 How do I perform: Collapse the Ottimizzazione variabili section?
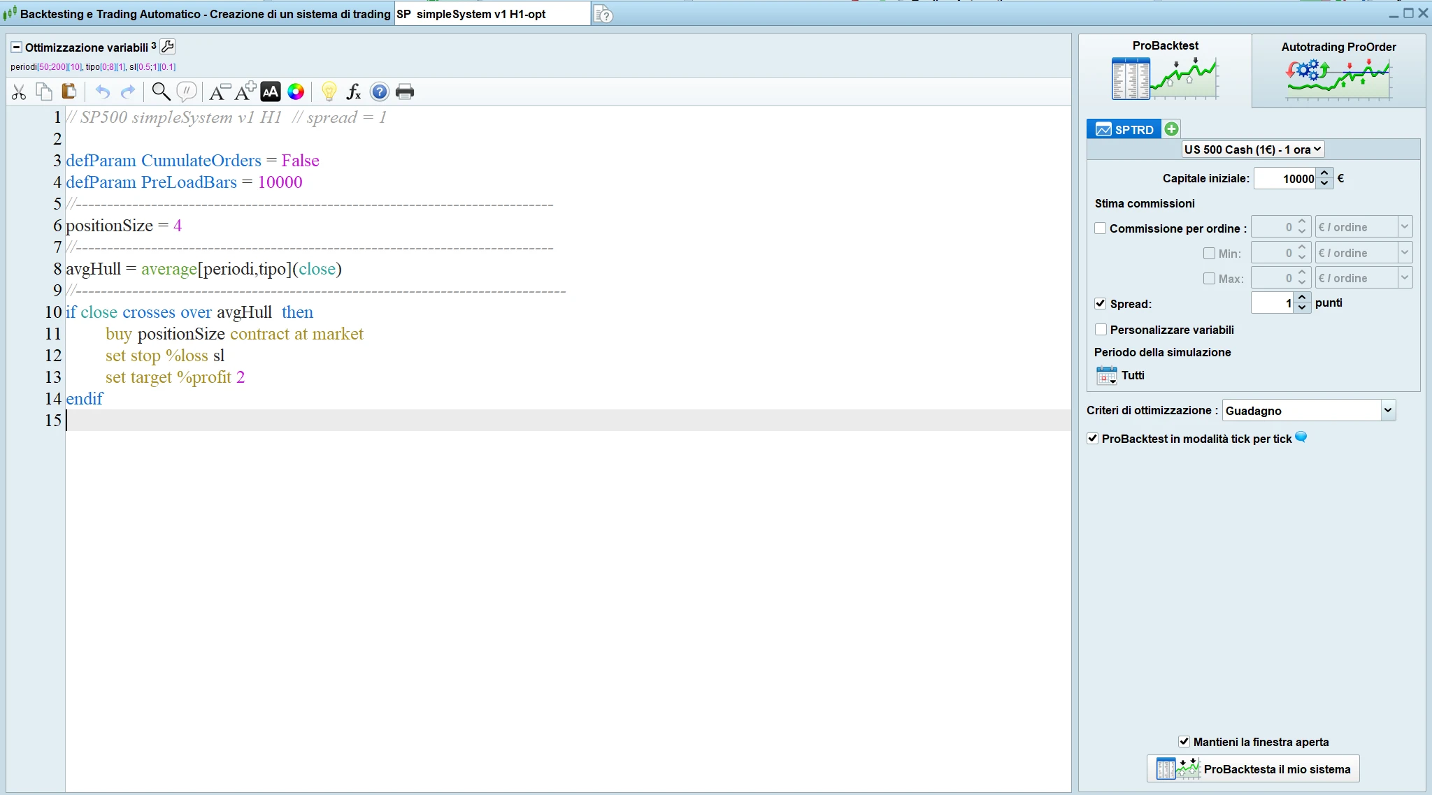tap(16, 48)
